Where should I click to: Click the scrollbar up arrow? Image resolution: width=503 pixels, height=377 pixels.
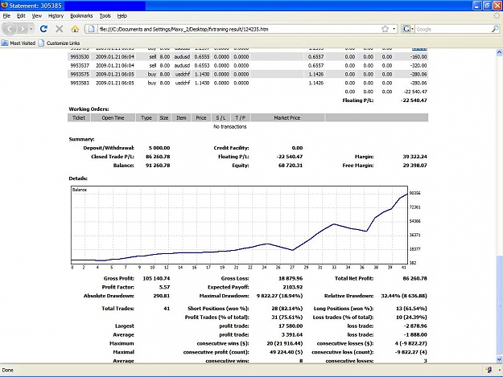coord(499,52)
